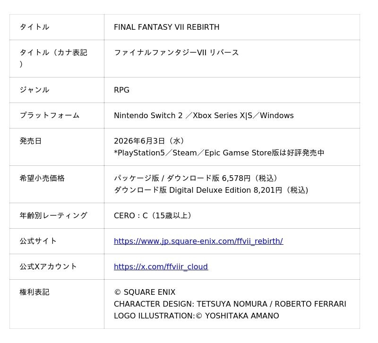Image resolution: width=378 pixels, height=343 pixels.
Task: Click the © SQUARE ENIX copyright line
Action: coord(145,292)
